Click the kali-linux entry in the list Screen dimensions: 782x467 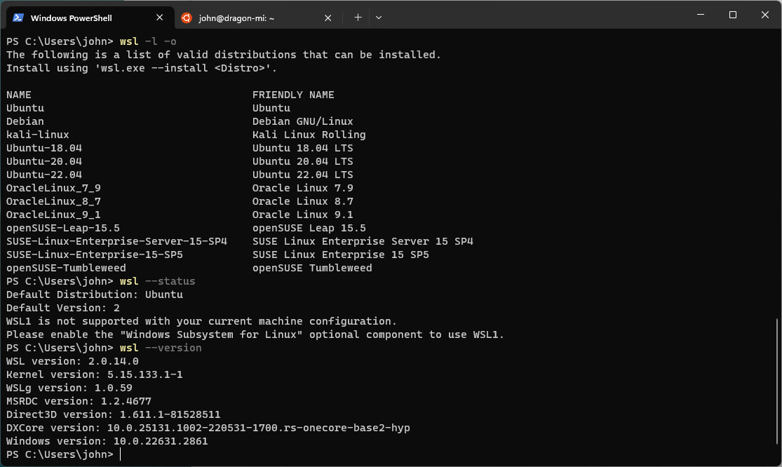pos(37,134)
